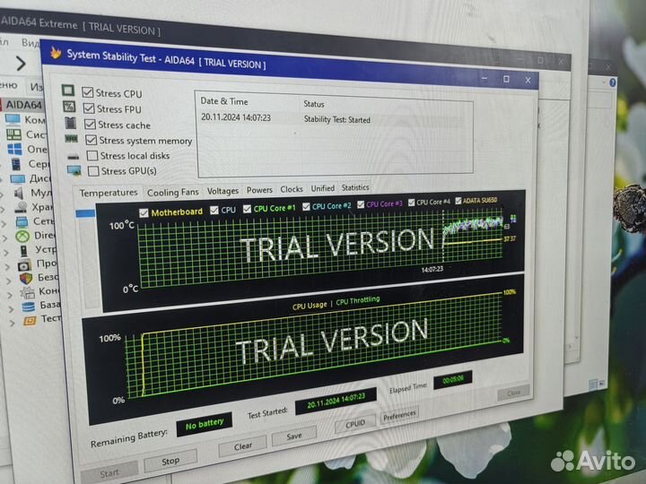This screenshot has height=484, width=646.
Task: Select the Stability Test Started log row
Action: 332,118
